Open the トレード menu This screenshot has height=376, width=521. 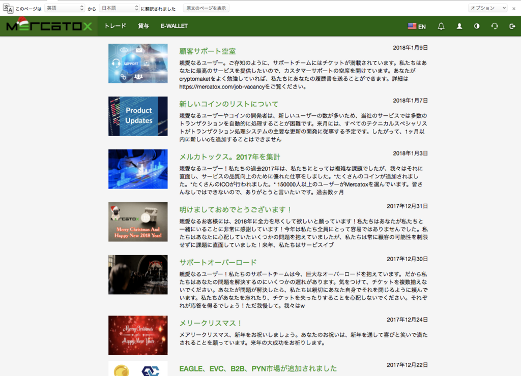(x=115, y=26)
